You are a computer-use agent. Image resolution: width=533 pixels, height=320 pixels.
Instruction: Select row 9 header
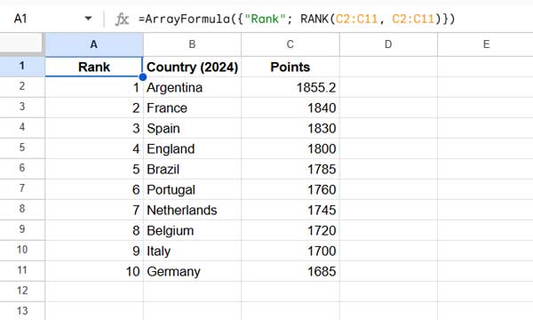point(22,229)
